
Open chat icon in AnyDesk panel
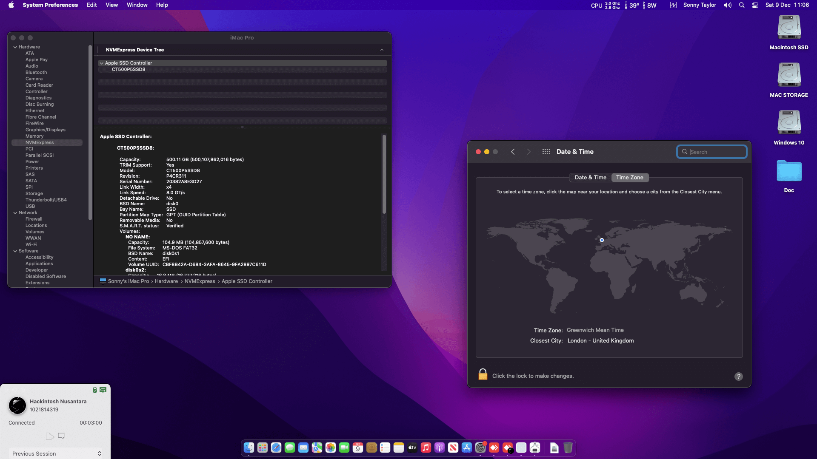pos(61,436)
